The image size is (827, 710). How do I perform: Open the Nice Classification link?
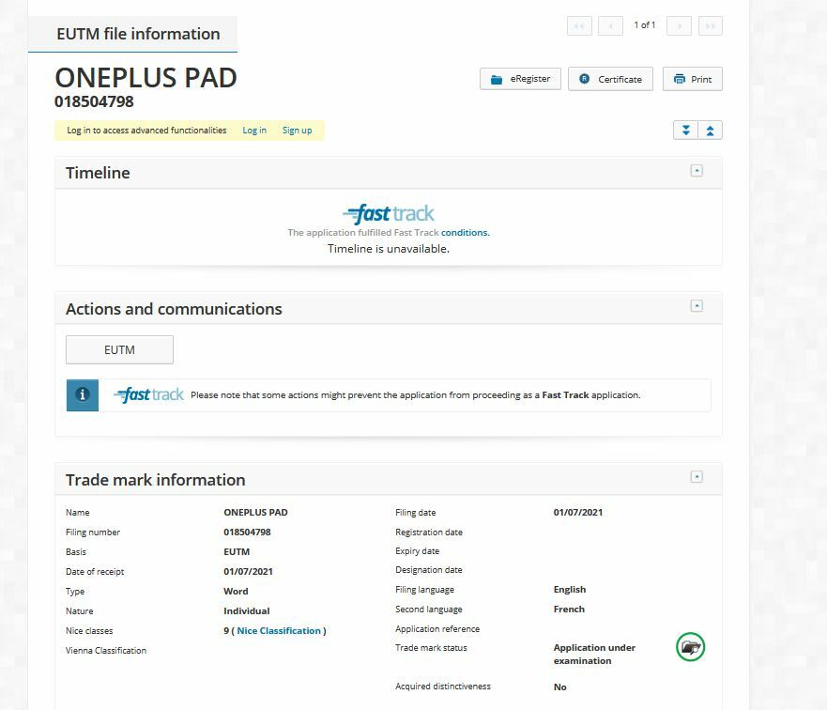279,631
